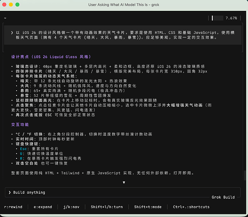
Task: Click the heading '设计亮点 (iOS 26 Liquid Glass 风格)'
Action: 51,57
